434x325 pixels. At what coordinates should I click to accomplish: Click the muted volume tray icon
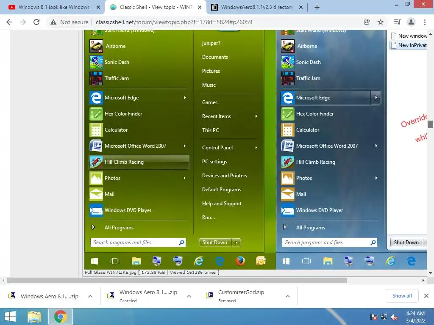tap(394, 317)
